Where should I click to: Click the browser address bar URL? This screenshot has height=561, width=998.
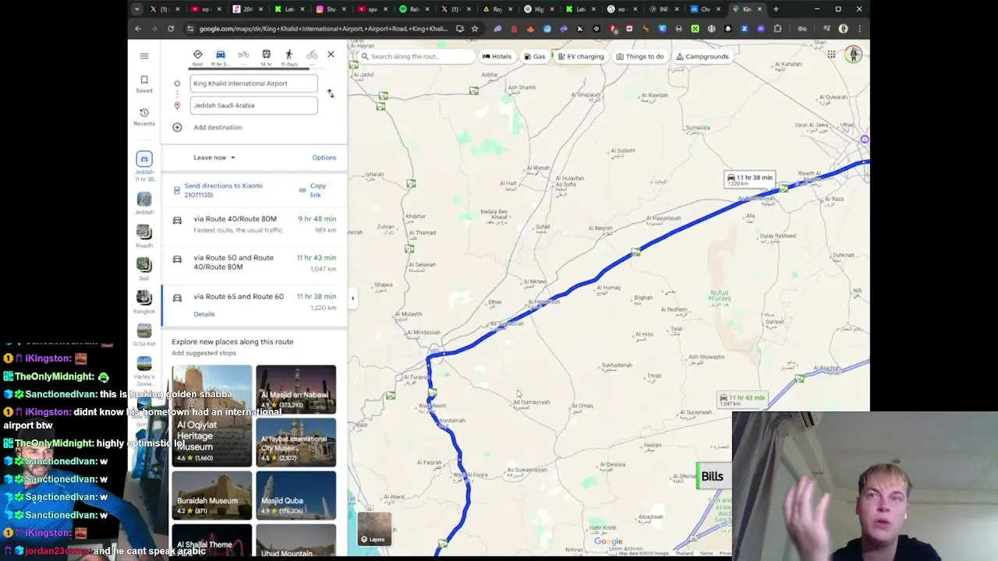tap(323, 29)
